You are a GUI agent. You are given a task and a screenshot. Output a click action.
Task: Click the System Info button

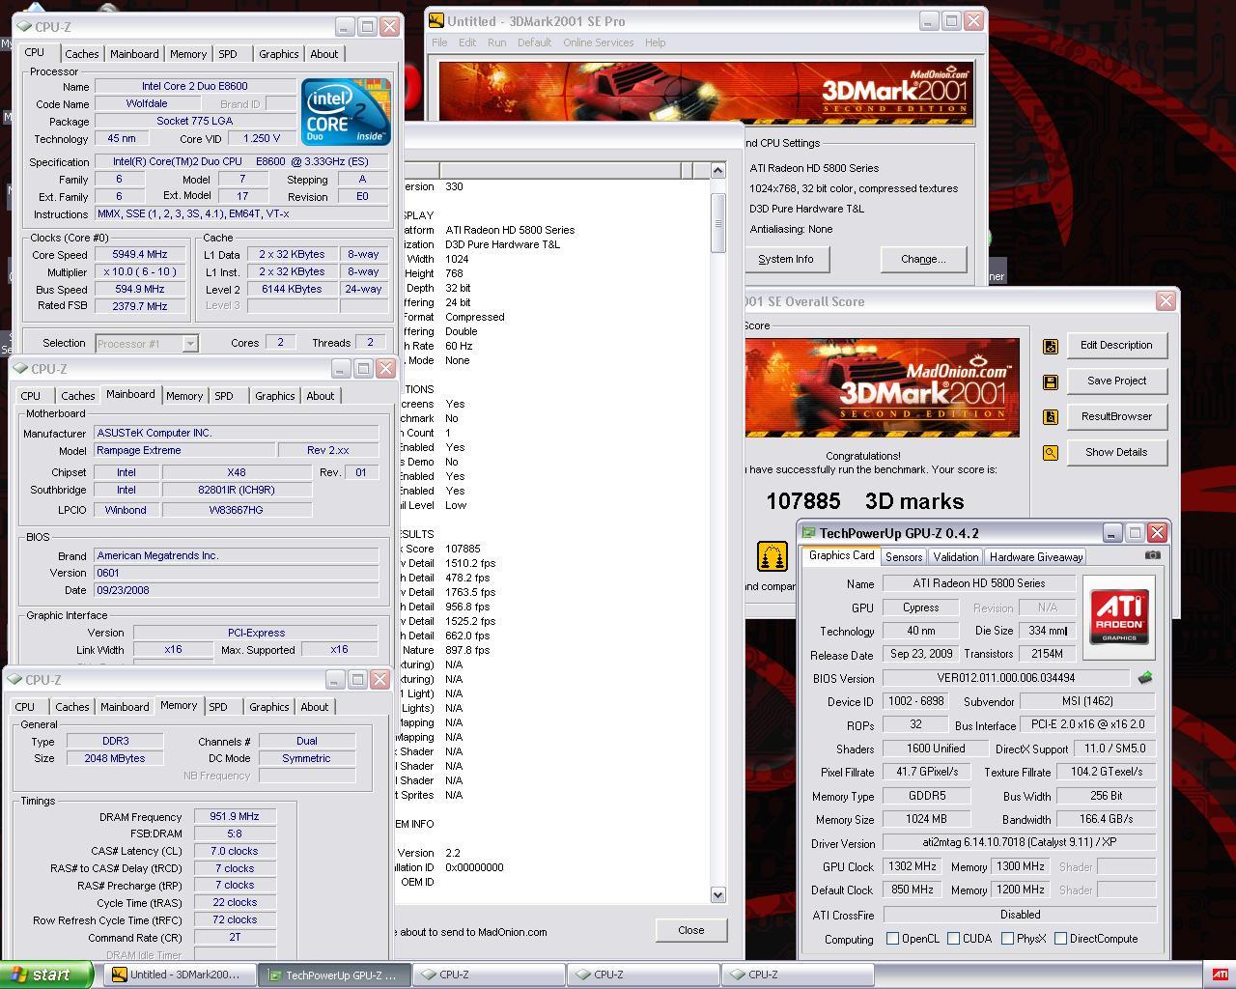(786, 260)
